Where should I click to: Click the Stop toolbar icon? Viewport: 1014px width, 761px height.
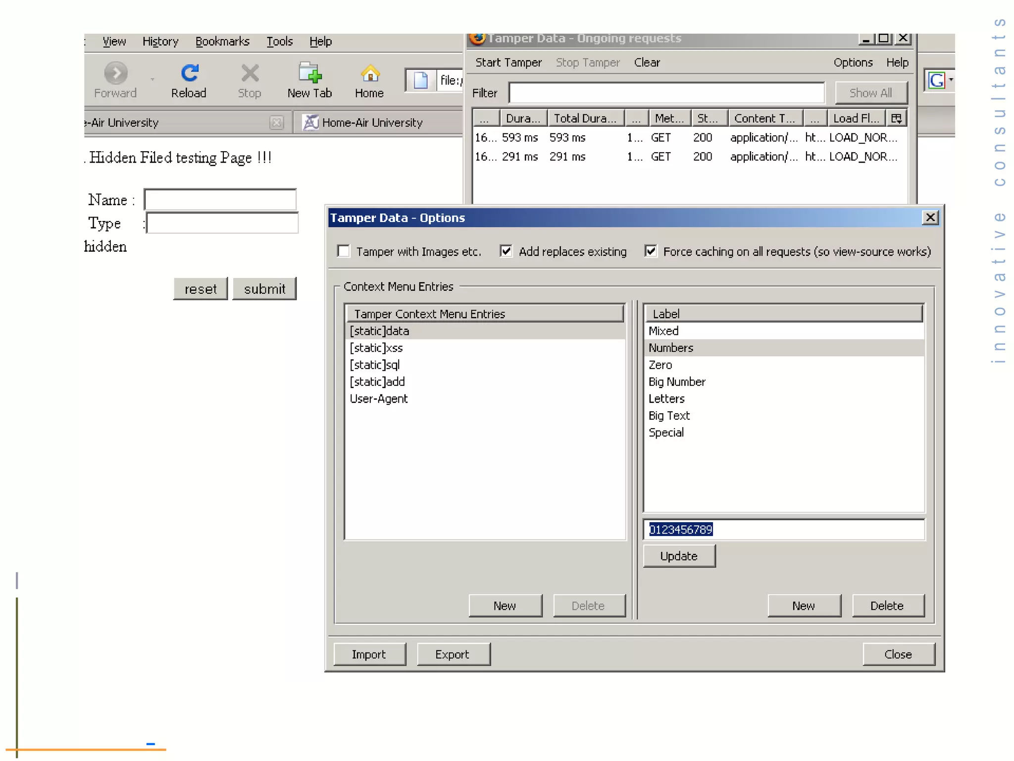point(250,74)
